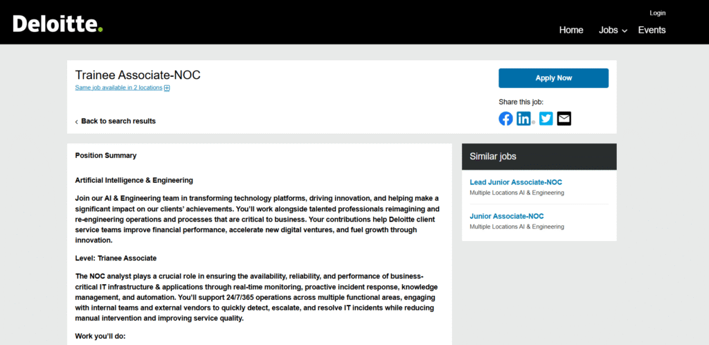This screenshot has width=709, height=345.
Task: Click the Position Summary heading
Action: [106, 155]
